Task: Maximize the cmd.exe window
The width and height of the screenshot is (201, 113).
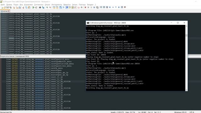Action: coord(178,23)
